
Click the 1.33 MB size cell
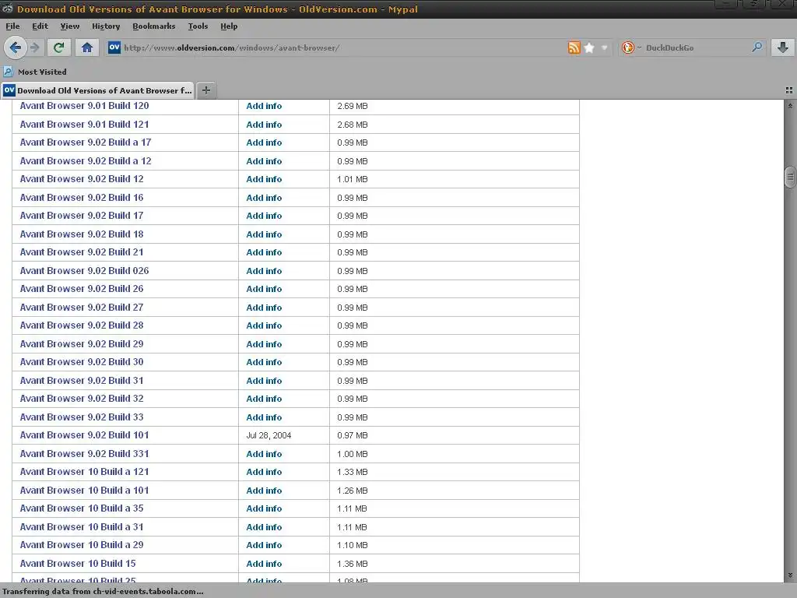pyautogui.click(x=353, y=473)
